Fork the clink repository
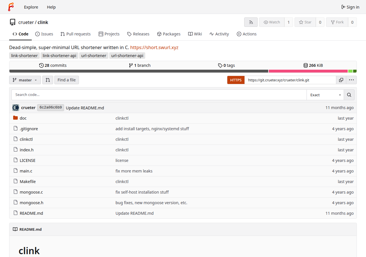The image size is (366, 257). click(337, 22)
